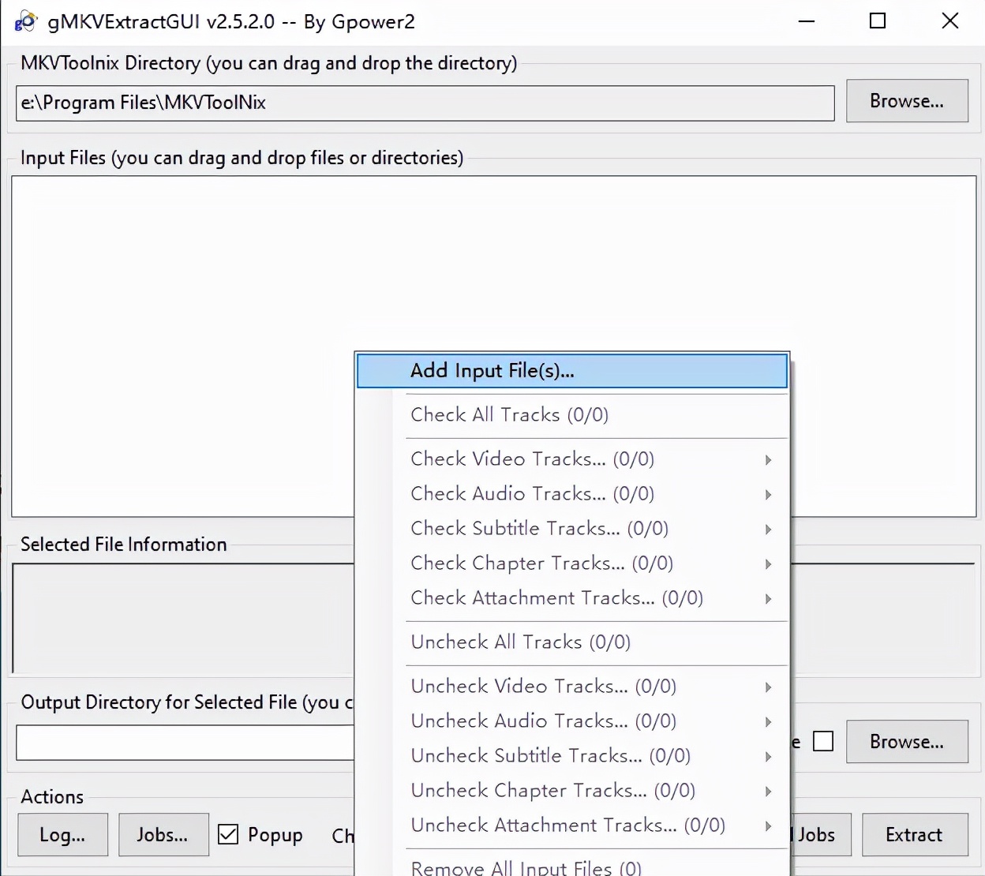The image size is (985, 876).
Task: Toggle the Popup checkbox
Action: coord(228,834)
